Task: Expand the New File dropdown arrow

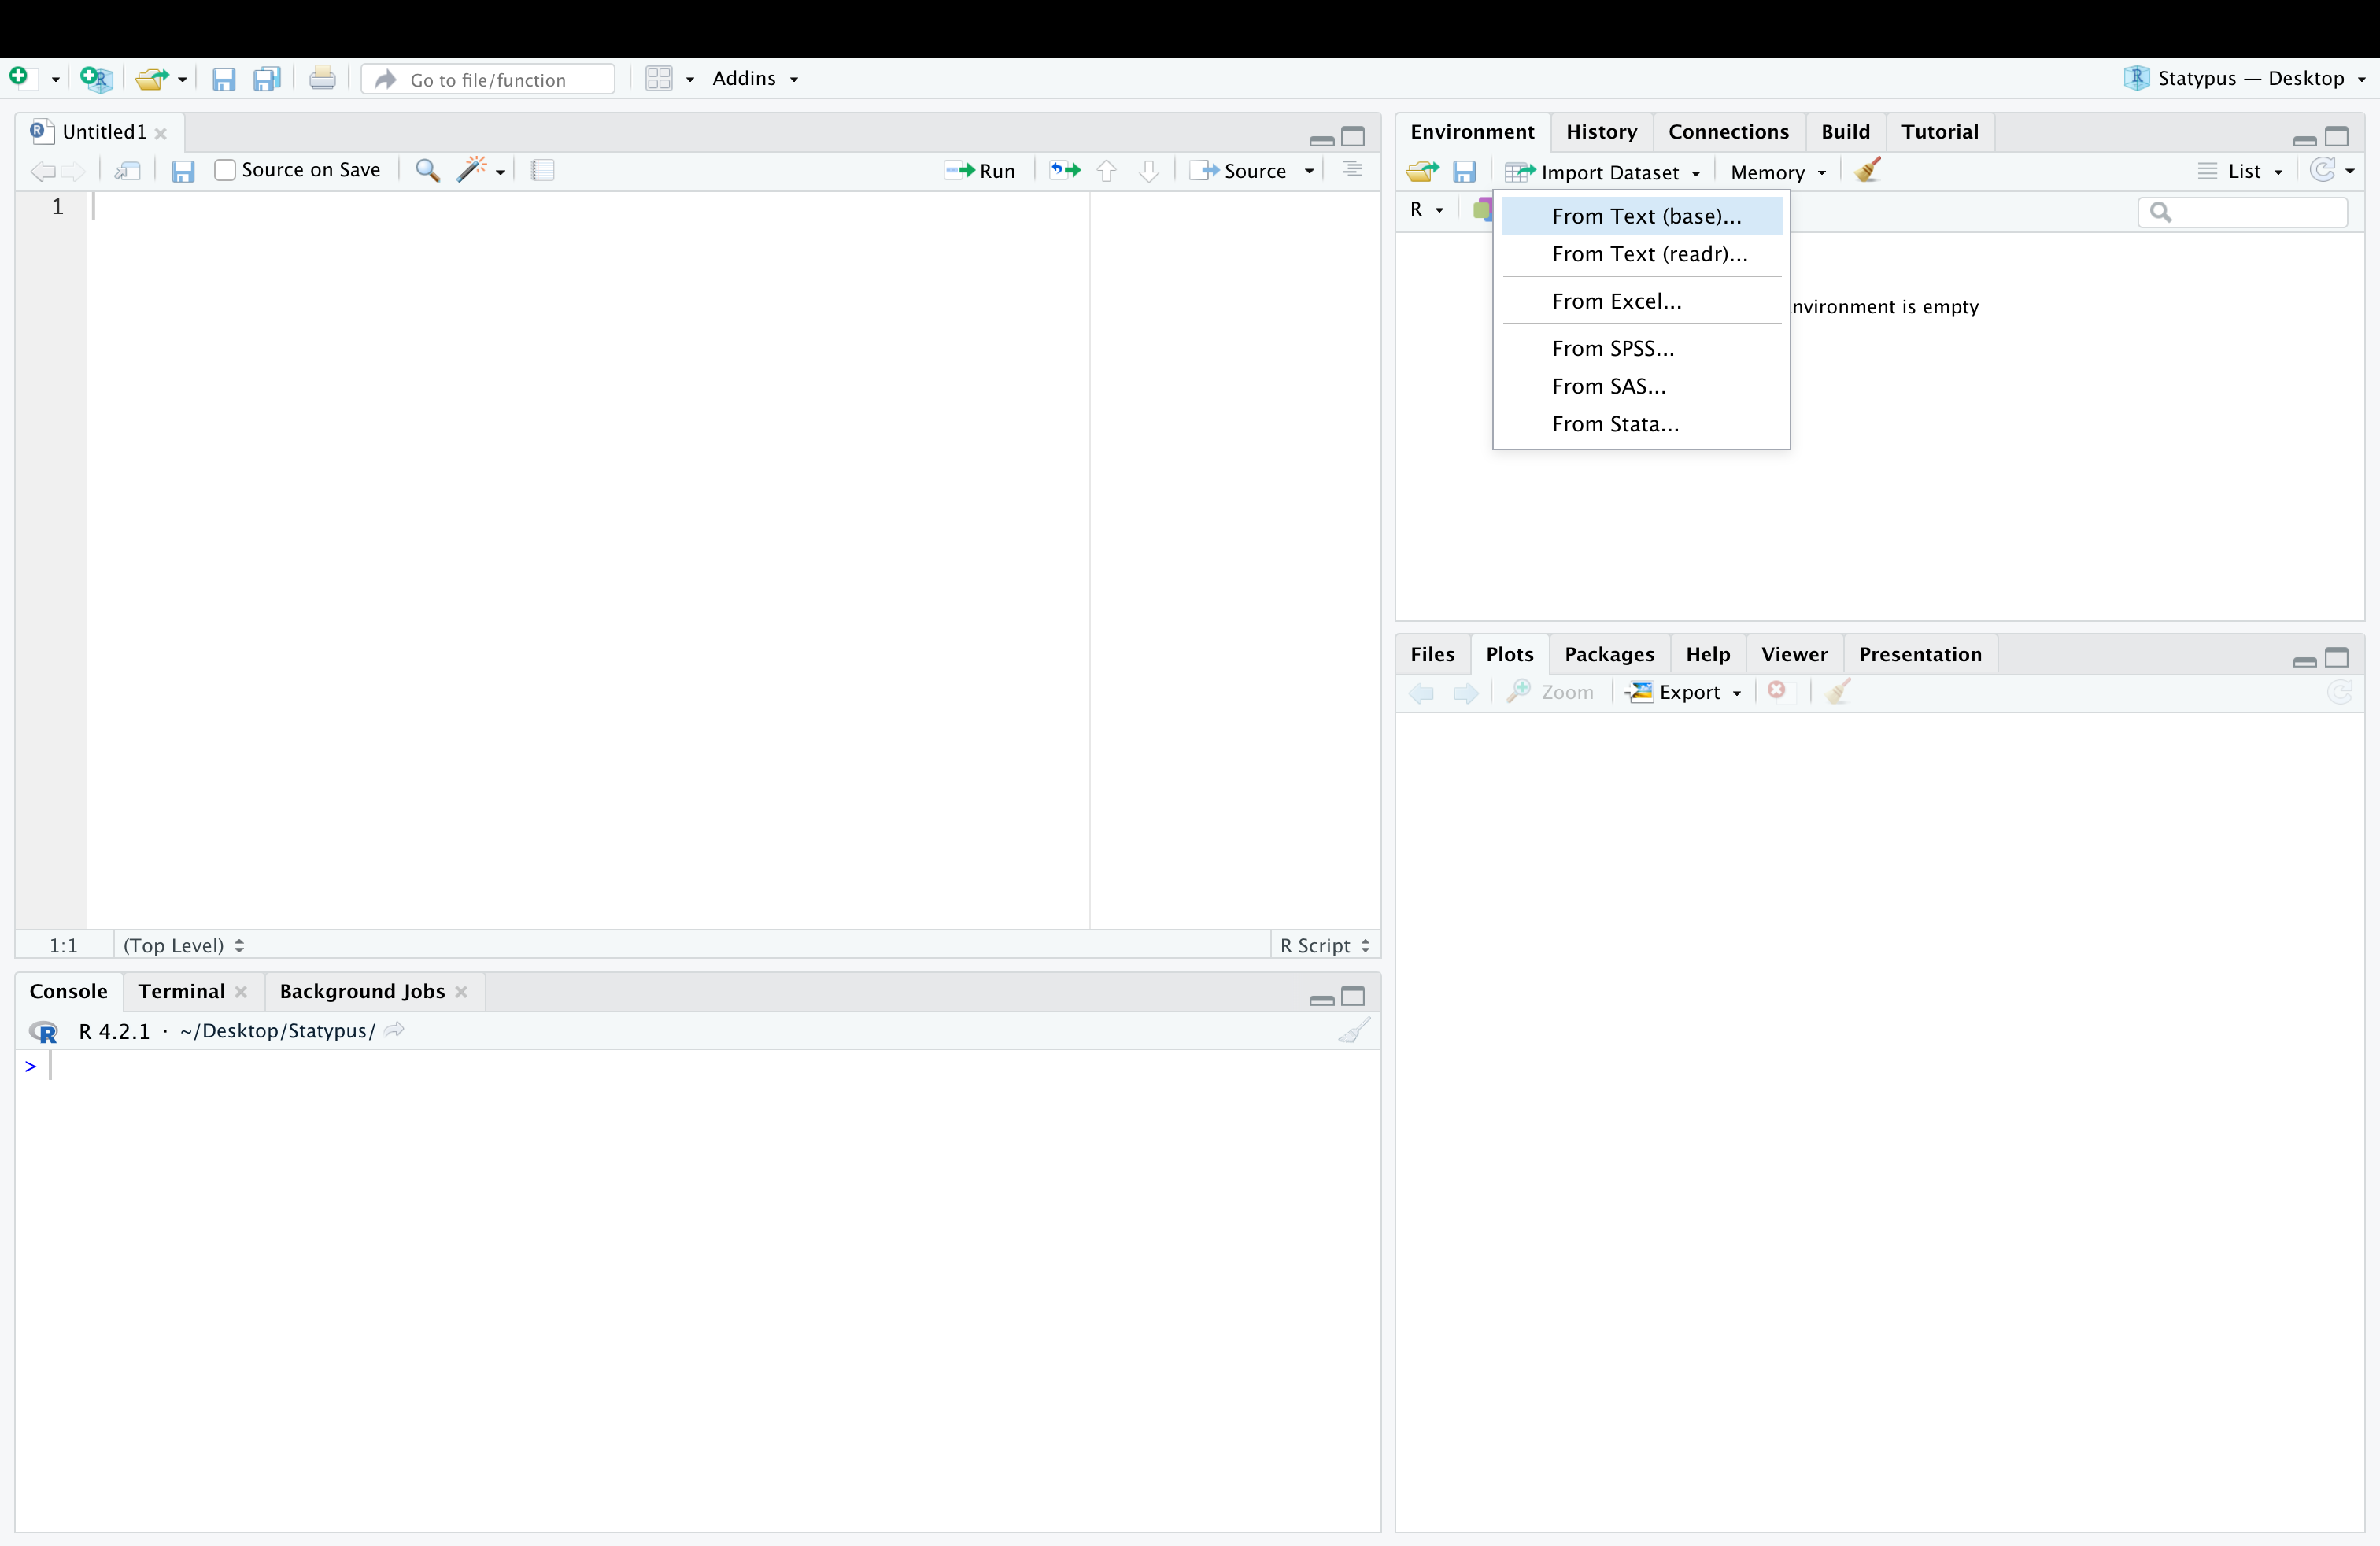Action: point(55,79)
